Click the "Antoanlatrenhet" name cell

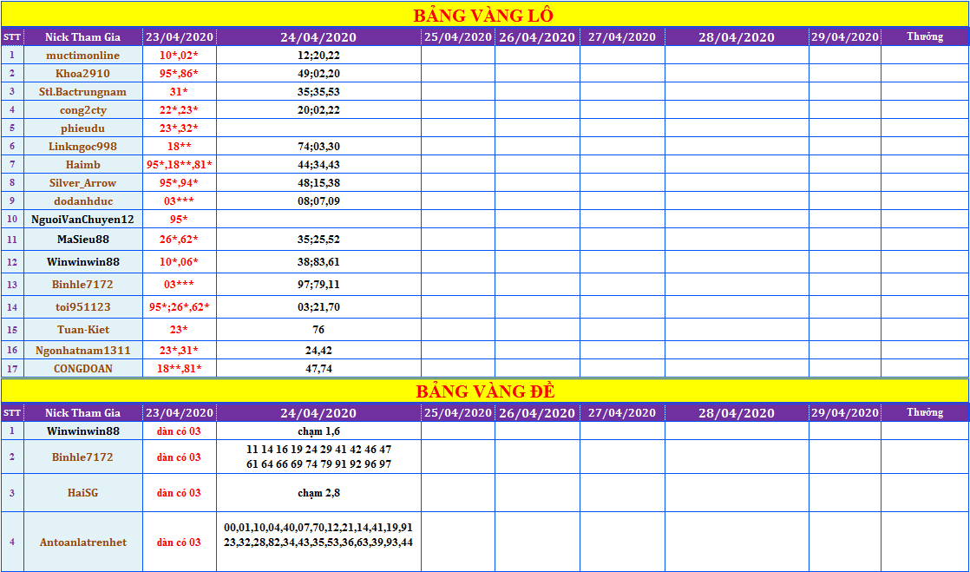pyautogui.click(x=83, y=542)
